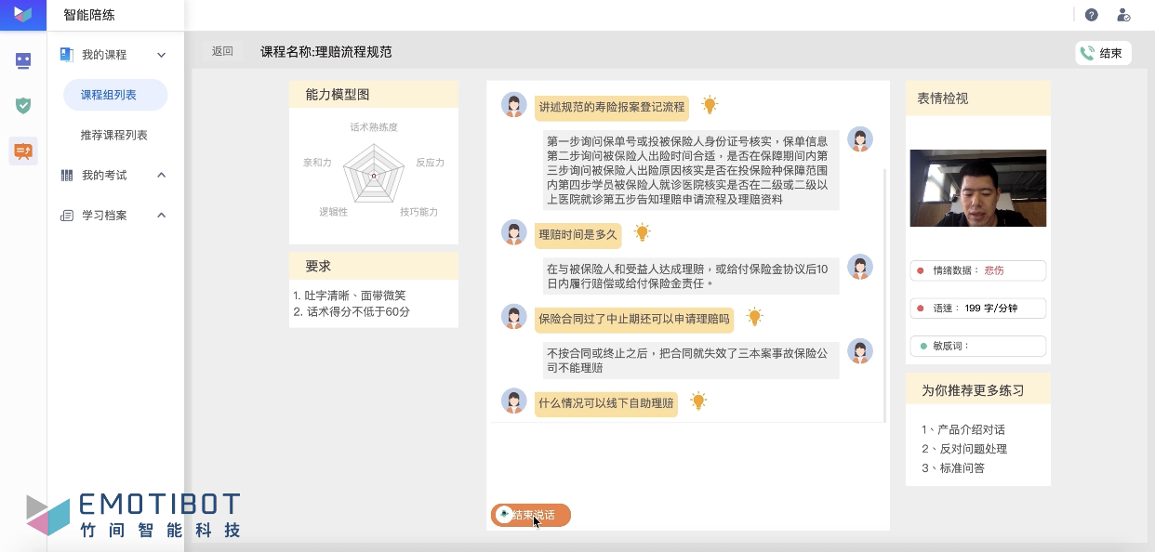
Task: Select the orange training chat sidebar icon
Action: (x=23, y=151)
